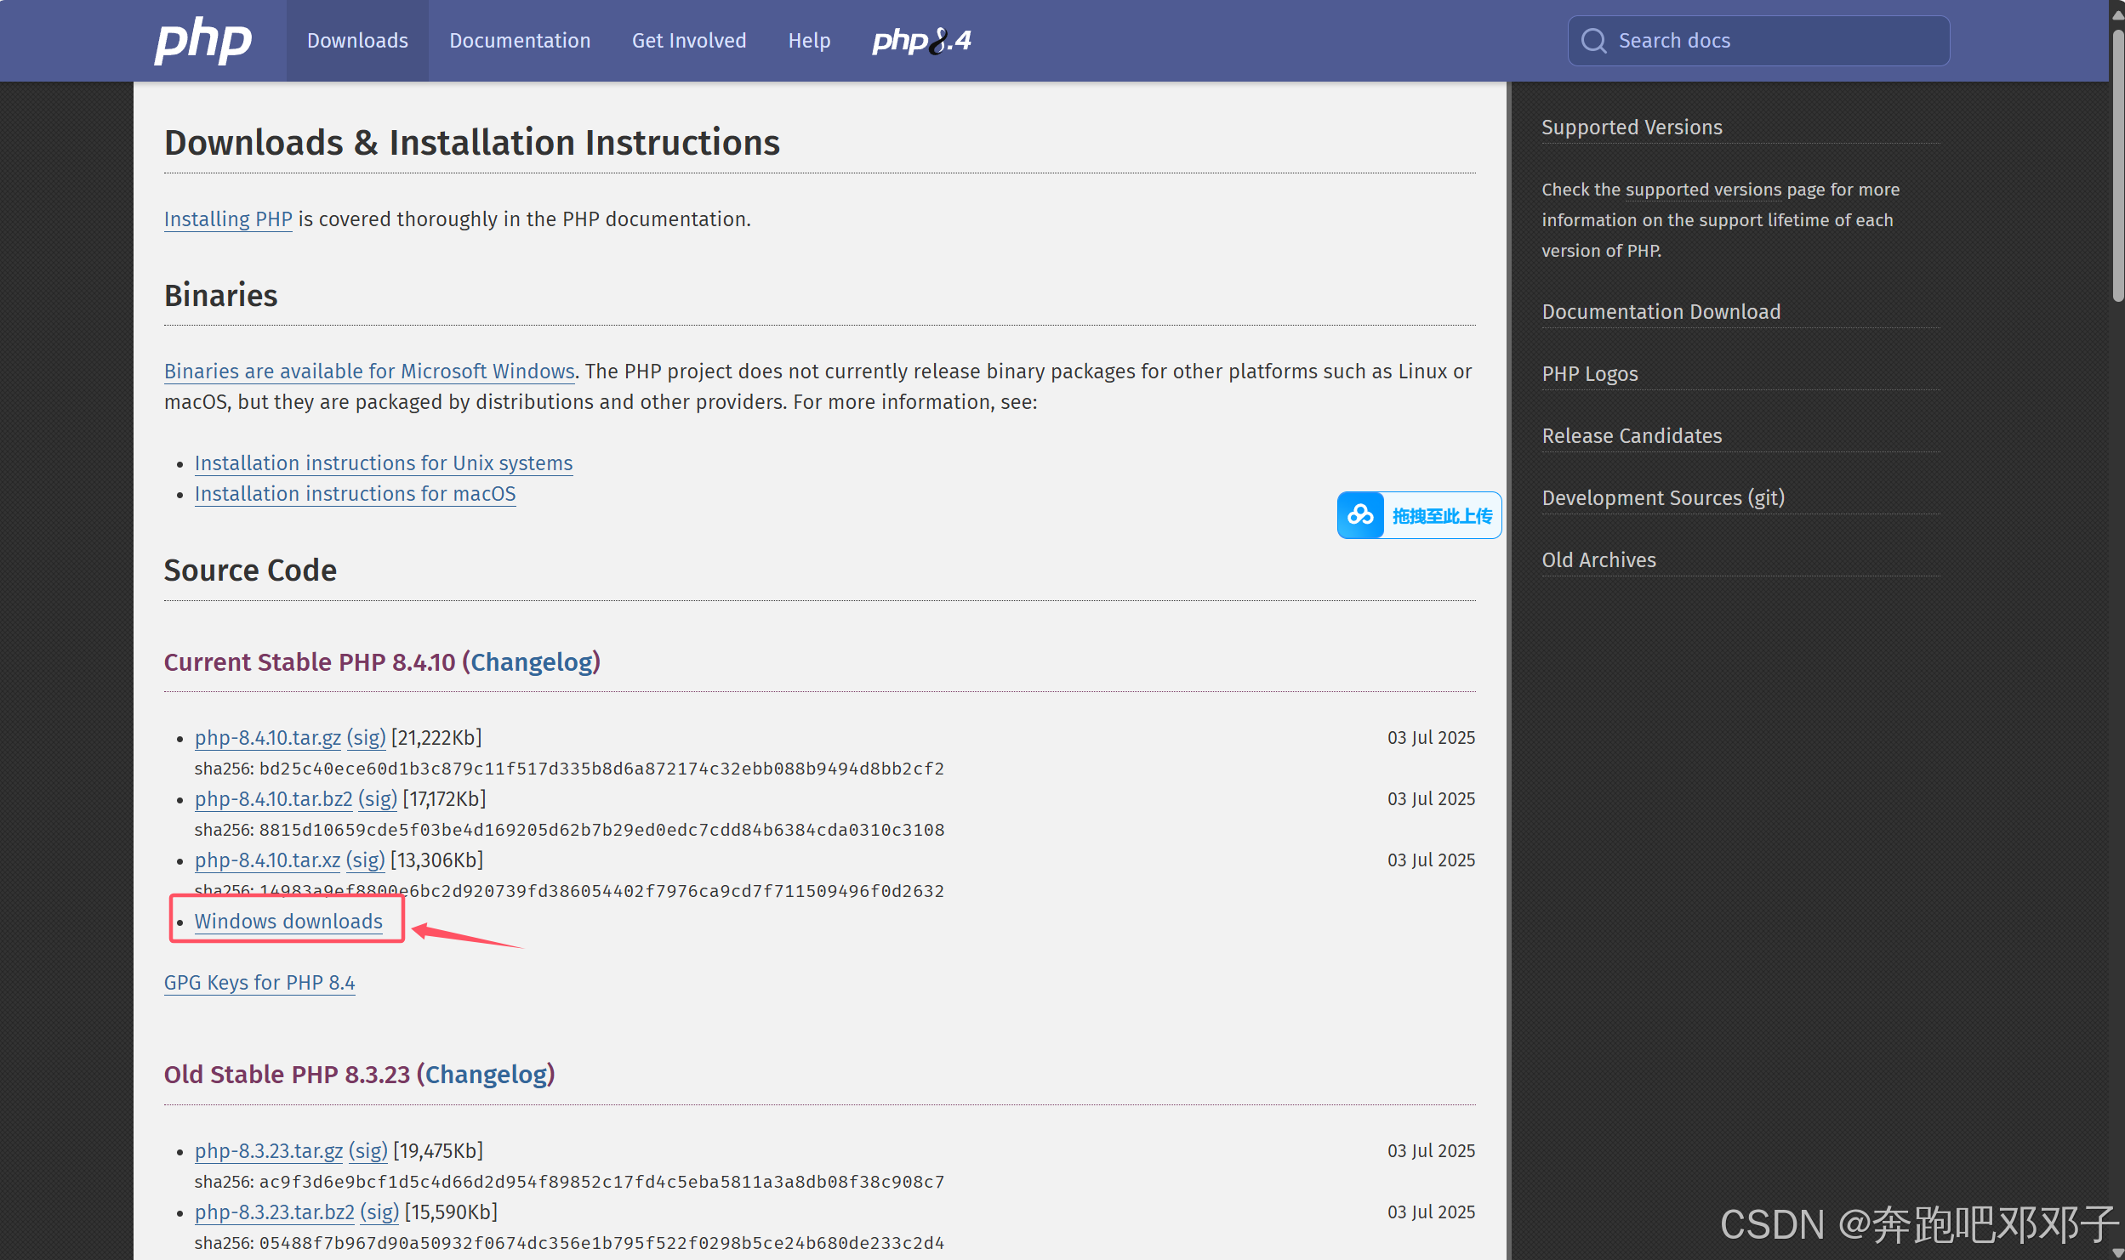Open the Documentation nav item

pyautogui.click(x=520, y=40)
